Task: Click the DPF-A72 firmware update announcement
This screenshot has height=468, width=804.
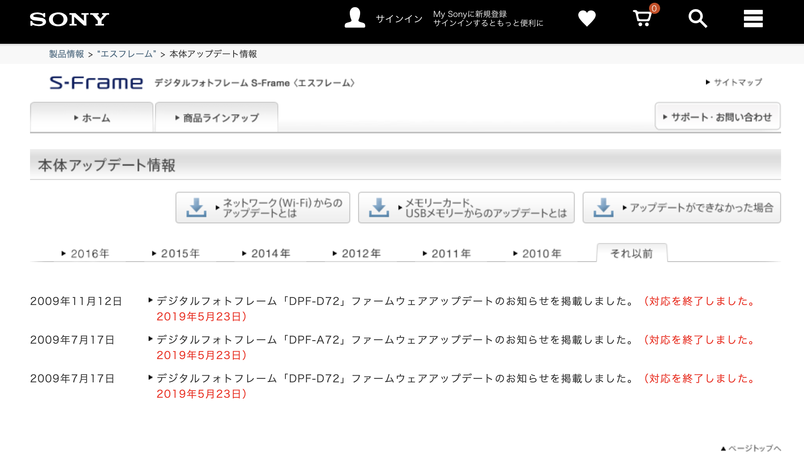Action: [x=393, y=339]
